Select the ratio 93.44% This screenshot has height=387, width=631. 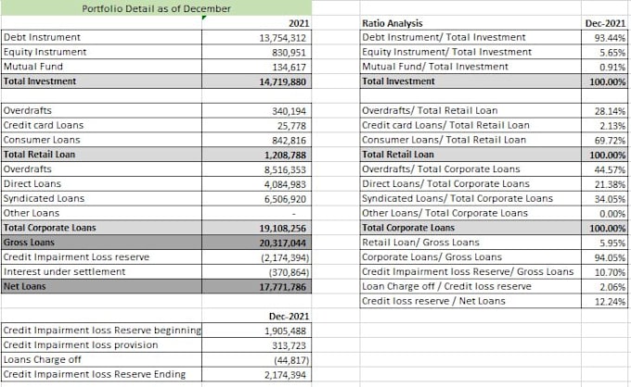coord(604,37)
